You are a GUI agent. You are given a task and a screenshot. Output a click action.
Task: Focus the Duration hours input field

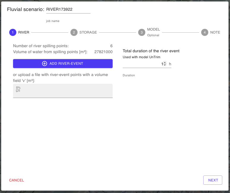(x=142, y=64)
